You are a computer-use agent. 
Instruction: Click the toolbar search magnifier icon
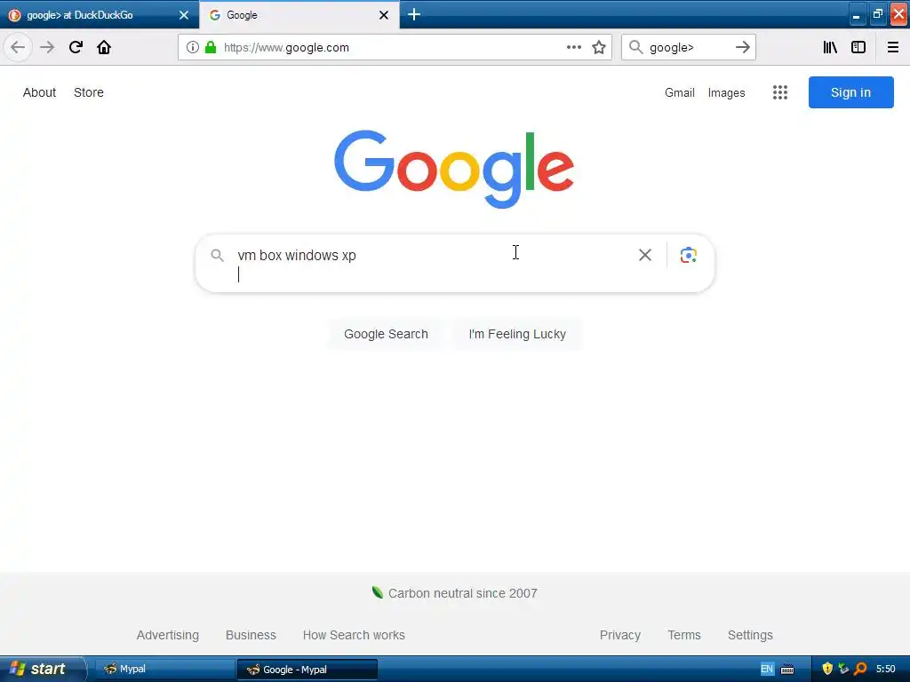636,47
